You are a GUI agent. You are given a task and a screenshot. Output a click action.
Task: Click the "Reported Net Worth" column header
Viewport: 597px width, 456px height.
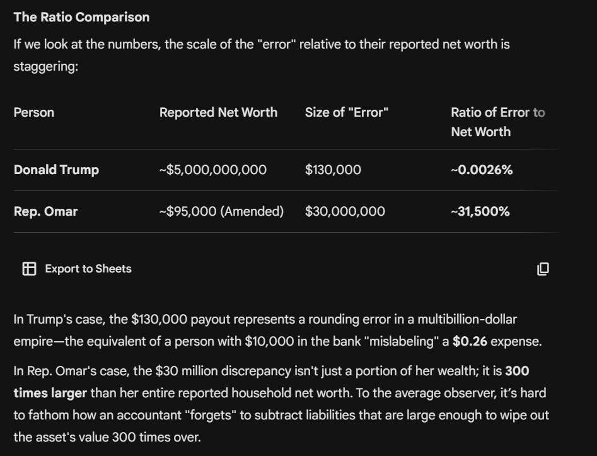(x=218, y=112)
